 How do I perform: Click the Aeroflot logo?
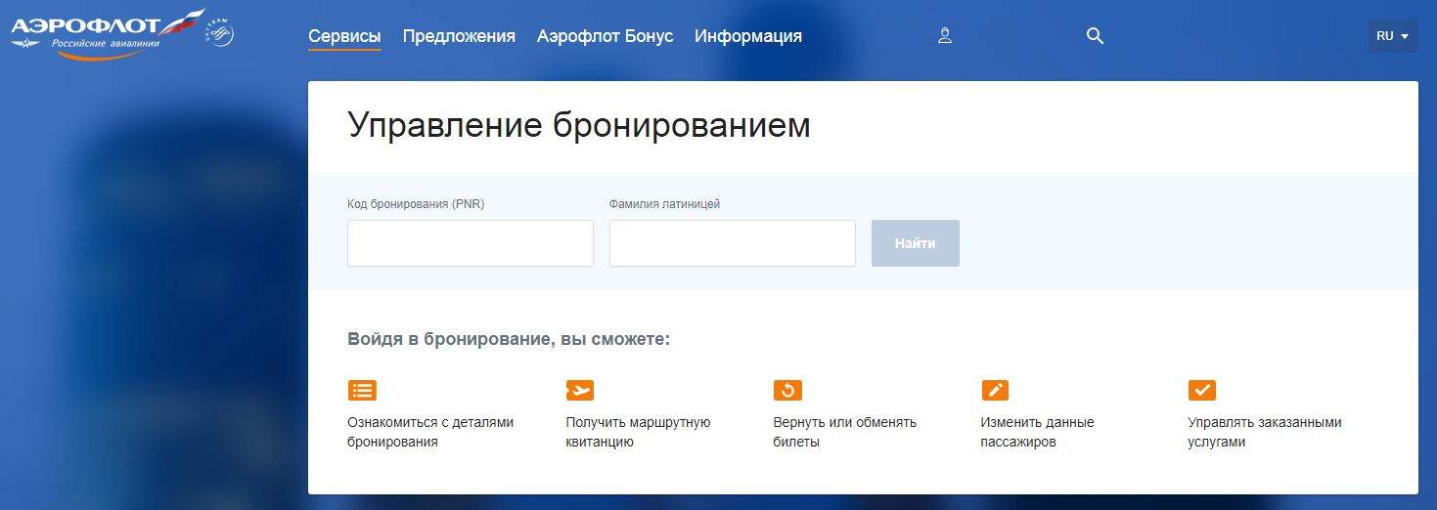[103, 33]
